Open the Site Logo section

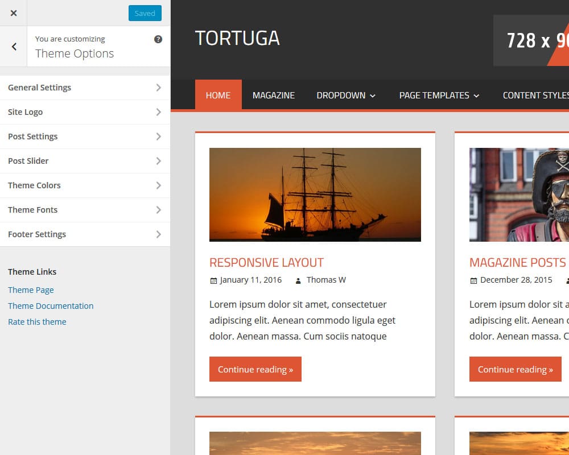coord(85,112)
